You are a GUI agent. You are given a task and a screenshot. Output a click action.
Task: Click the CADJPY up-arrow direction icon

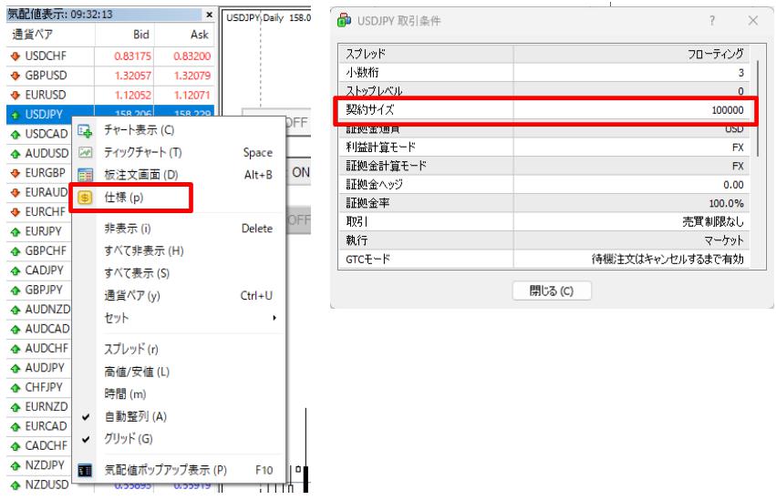tap(16, 270)
